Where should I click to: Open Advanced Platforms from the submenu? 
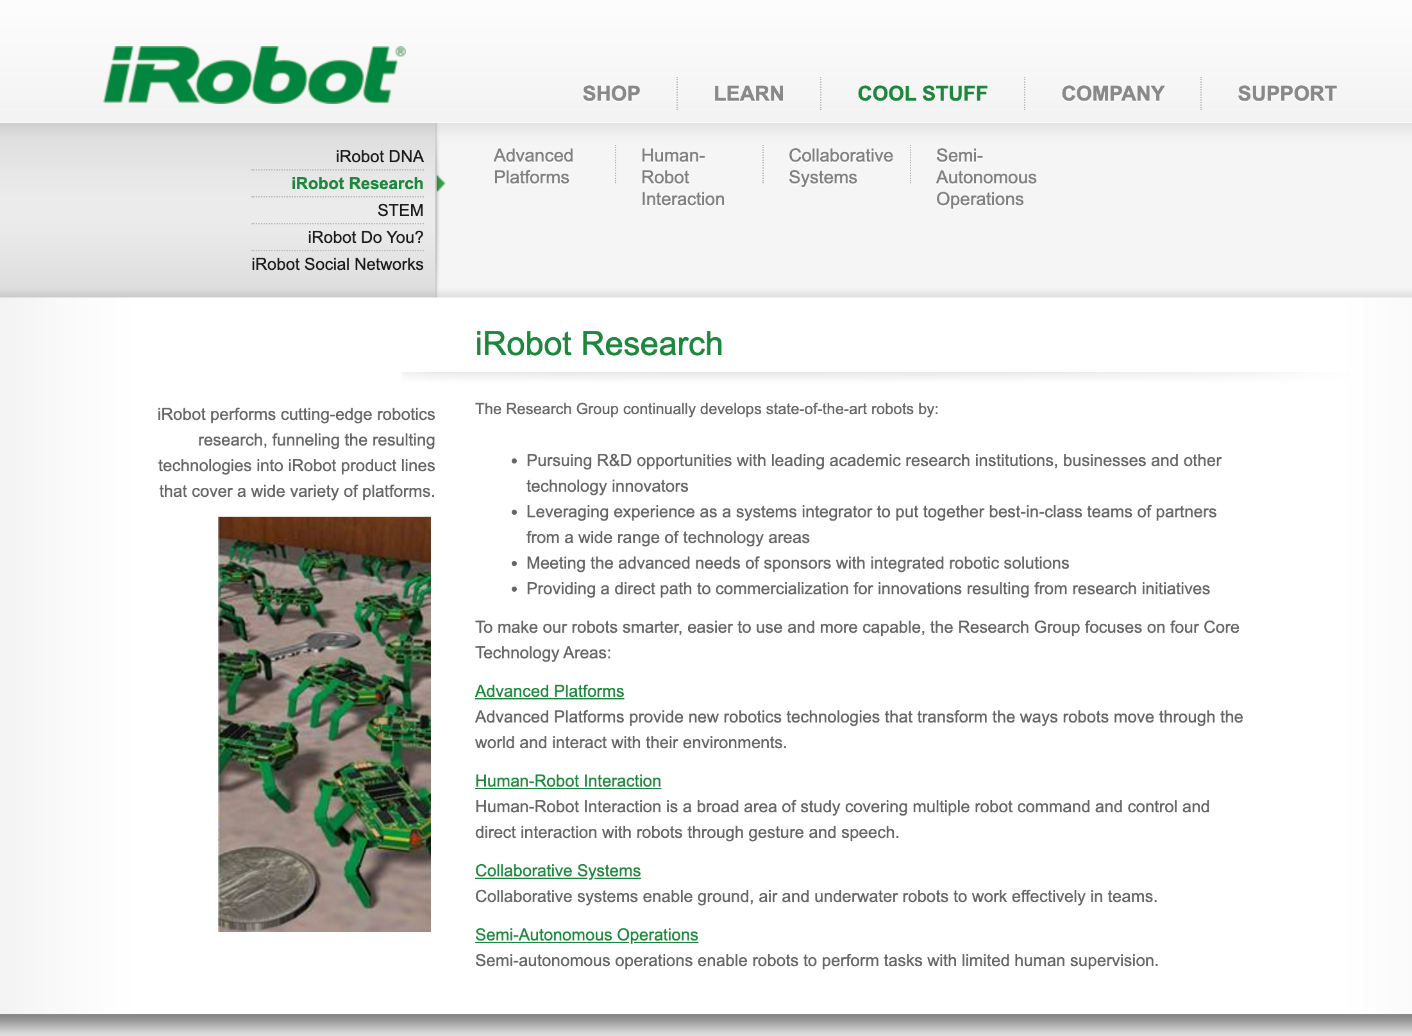pos(533,166)
